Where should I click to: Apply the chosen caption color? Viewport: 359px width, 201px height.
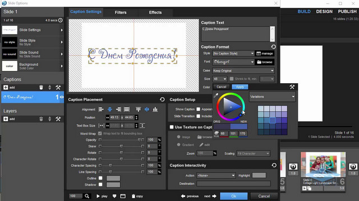(x=240, y=87)
